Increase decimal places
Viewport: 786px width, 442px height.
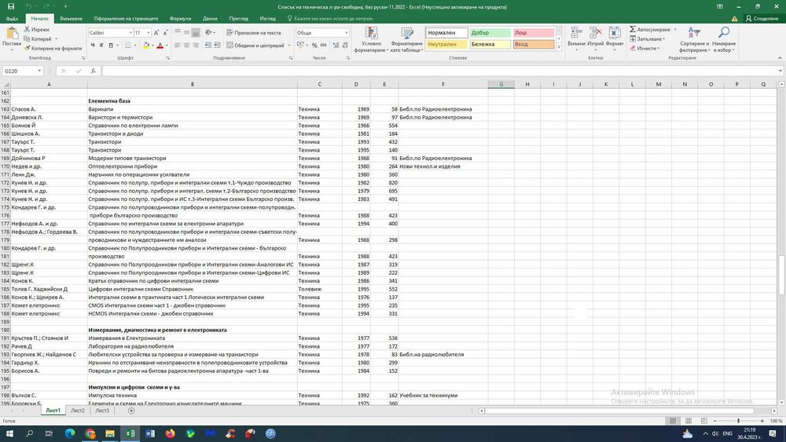tap(336, 45)
